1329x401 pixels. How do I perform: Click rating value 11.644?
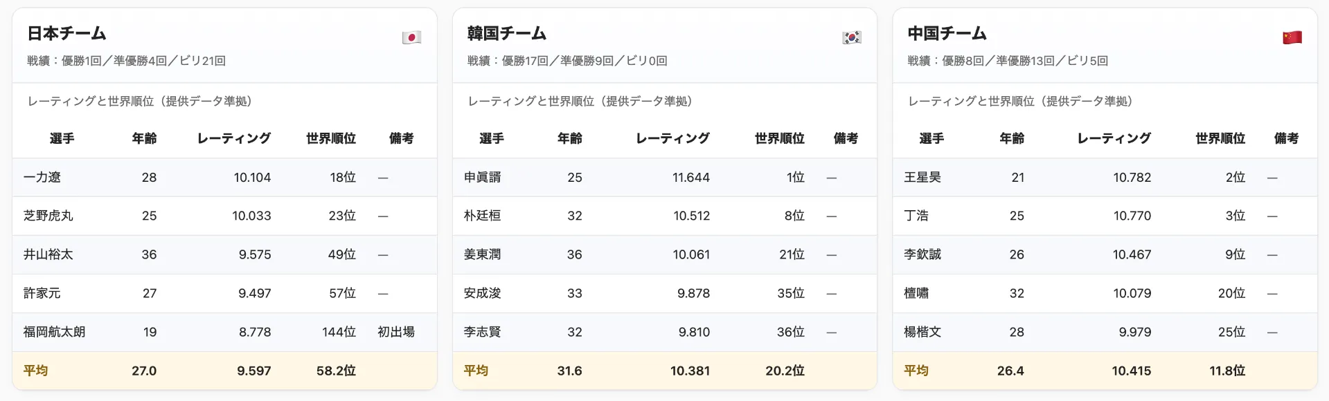click(x=691, y=178)
